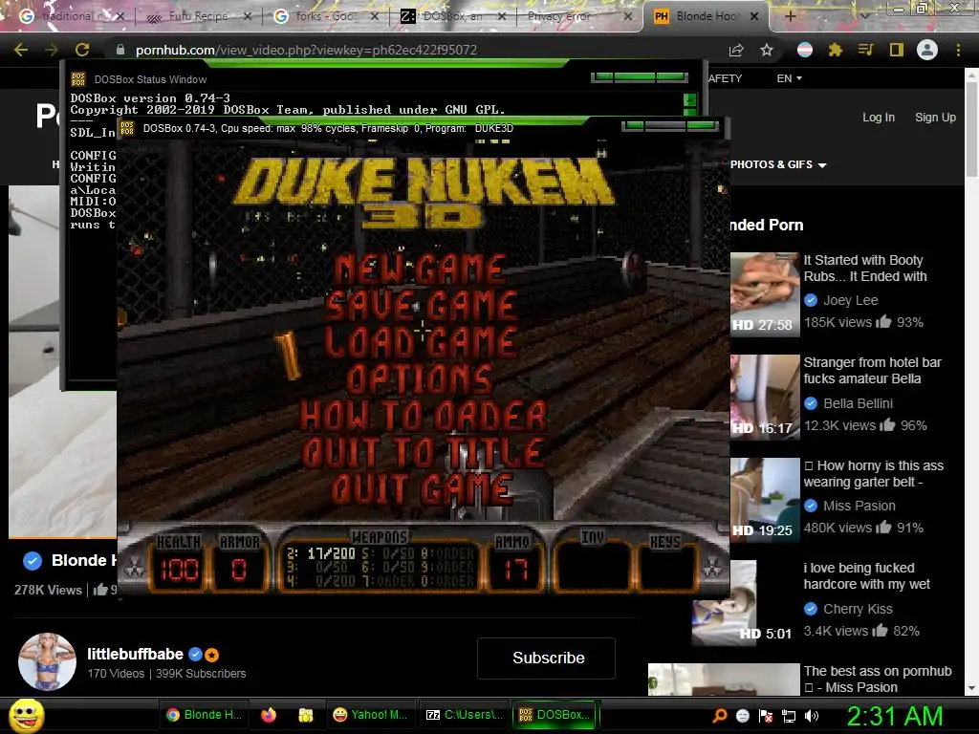Open the share page icon in address bar

pos(736,50)
